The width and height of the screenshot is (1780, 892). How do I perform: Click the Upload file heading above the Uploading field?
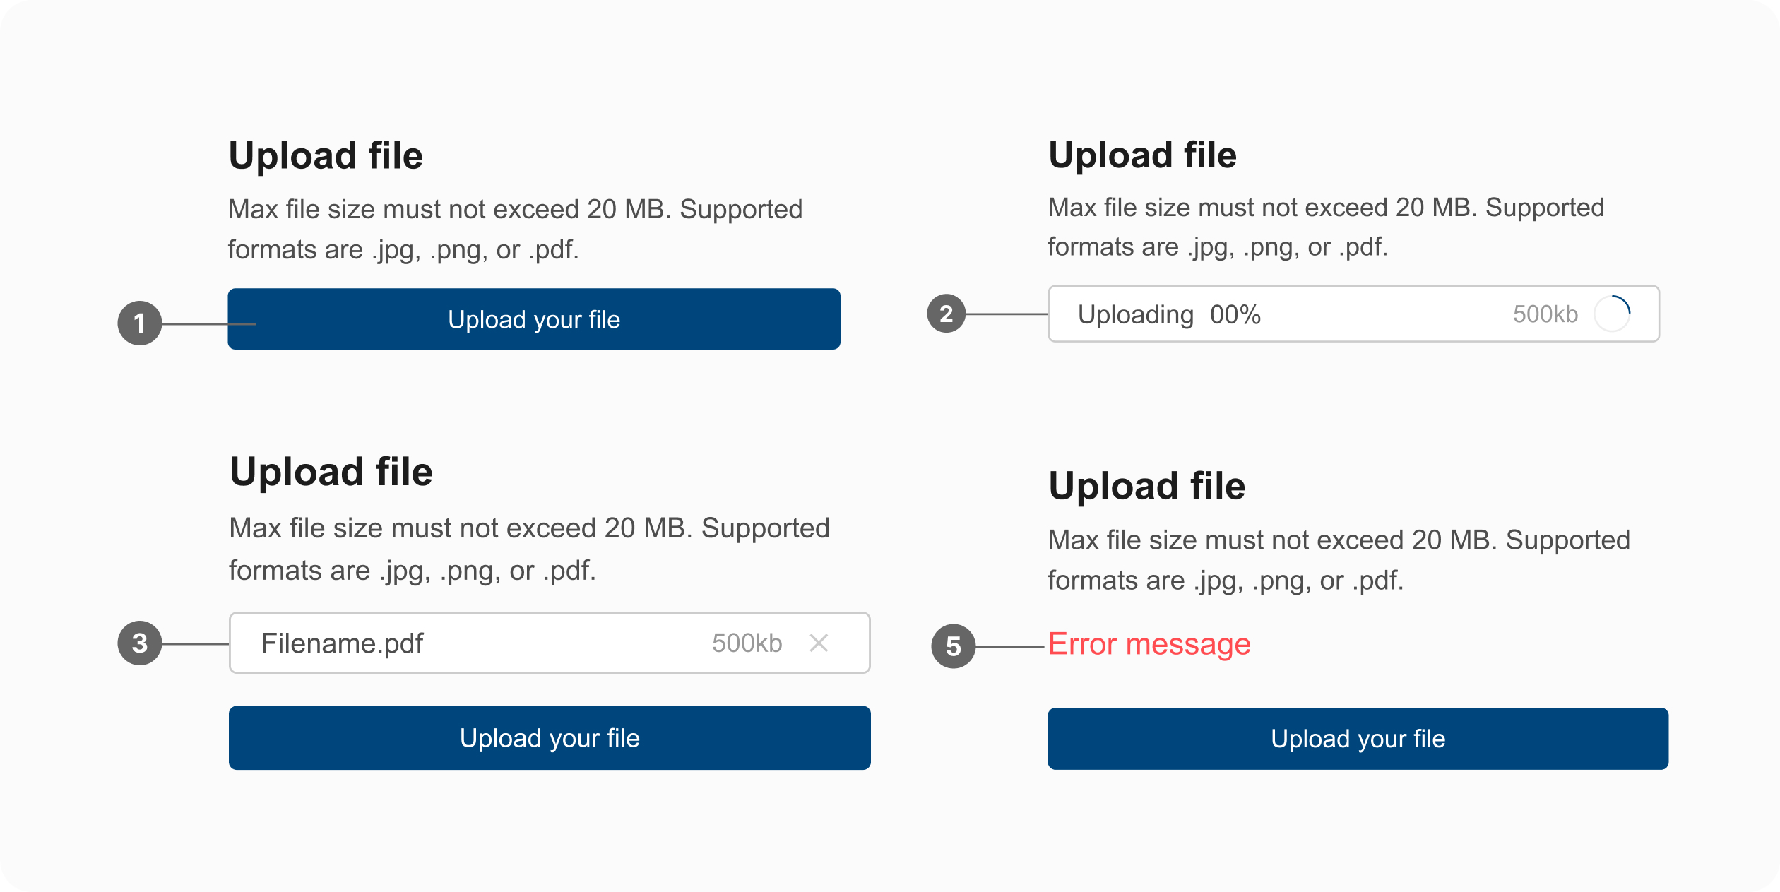pyautogui.click(x=1142, y=155)
